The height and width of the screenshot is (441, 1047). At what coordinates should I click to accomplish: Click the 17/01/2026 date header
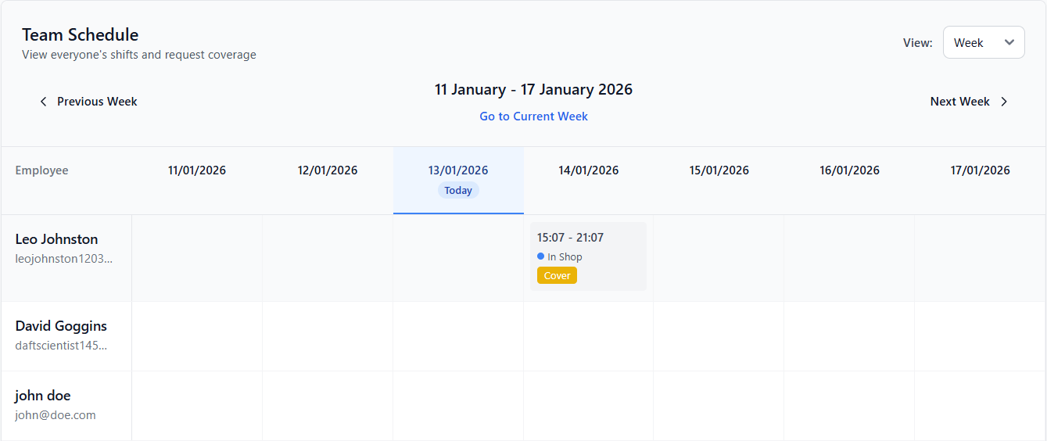[980, 170]
